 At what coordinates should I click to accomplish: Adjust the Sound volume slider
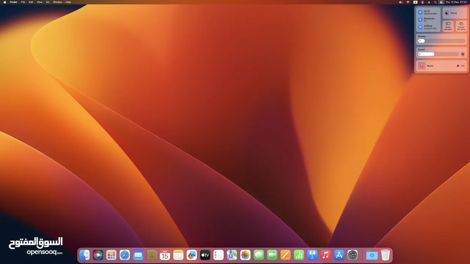click(438, 54)
